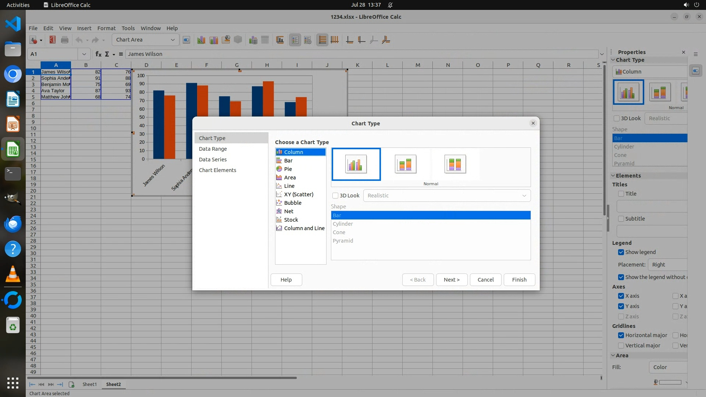Click the Next > button
Image resolution: width=706 pixels, height=397 pixels.
tap(451, 280)
